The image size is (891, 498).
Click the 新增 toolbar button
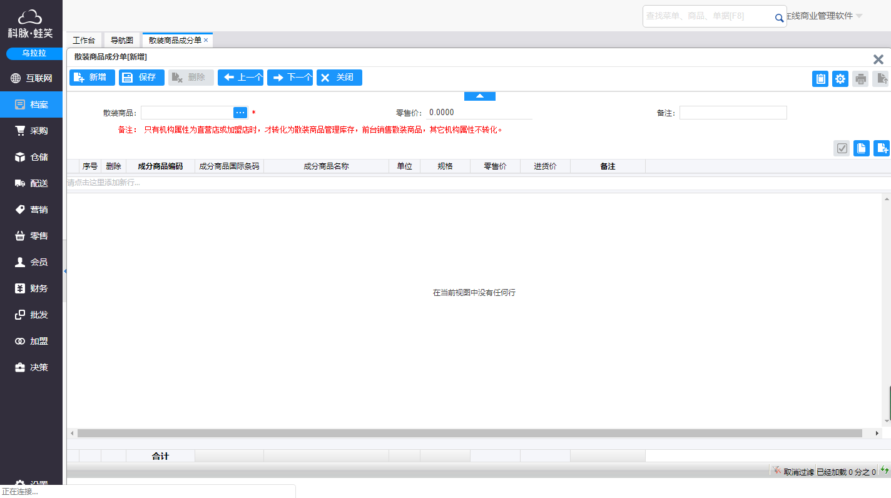(x=92, y=78)
